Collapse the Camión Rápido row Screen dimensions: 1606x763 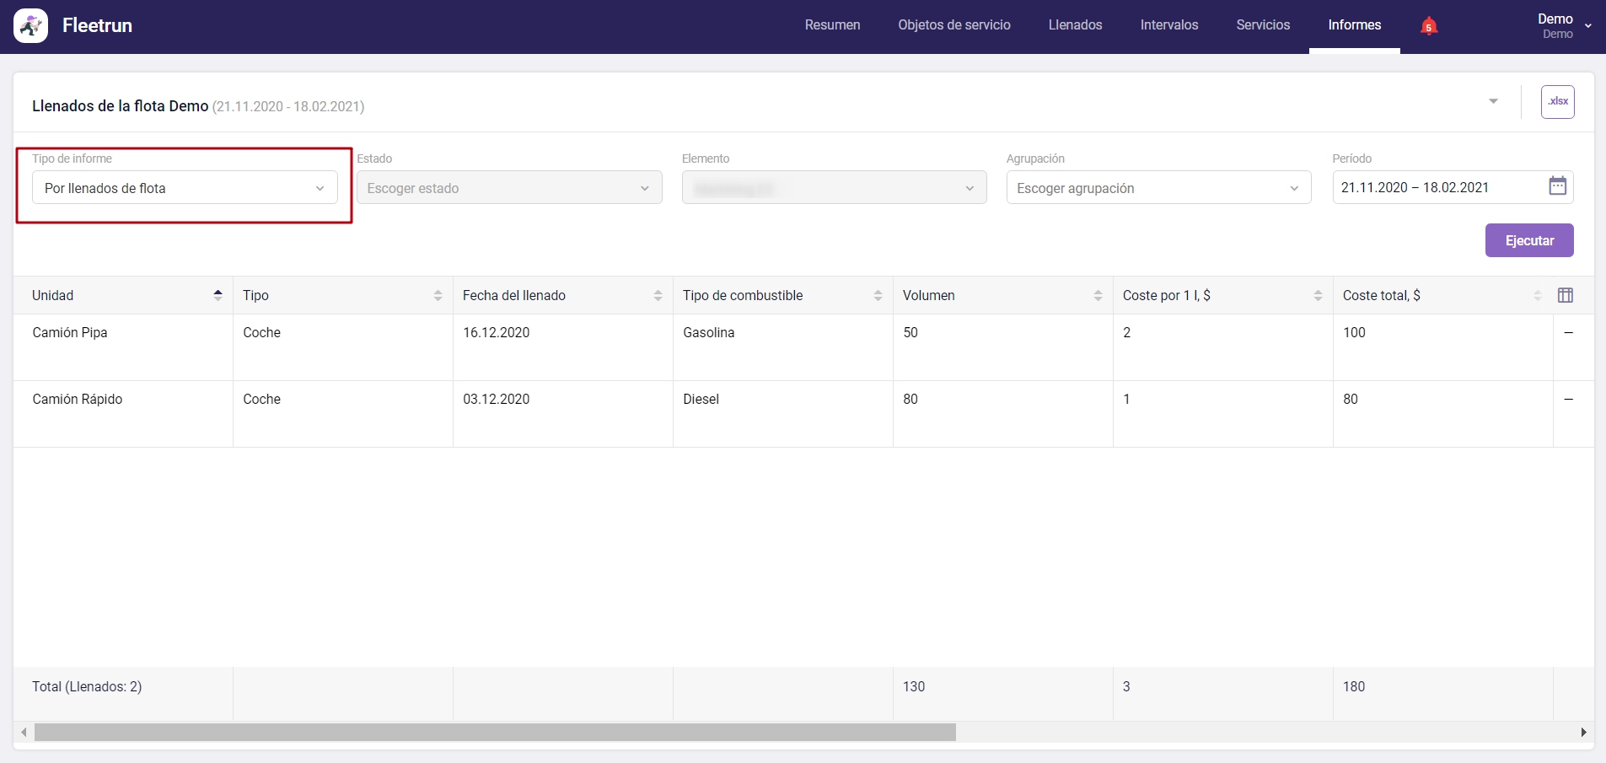[x=1568, y=400]
